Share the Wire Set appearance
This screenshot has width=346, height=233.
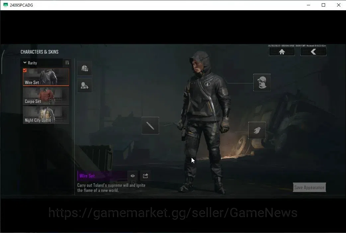click(145, 176)
